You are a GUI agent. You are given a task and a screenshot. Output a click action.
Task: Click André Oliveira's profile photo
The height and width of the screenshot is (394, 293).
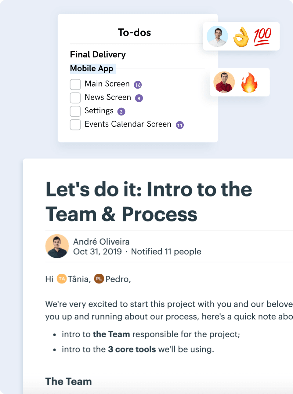pos(57,246)
